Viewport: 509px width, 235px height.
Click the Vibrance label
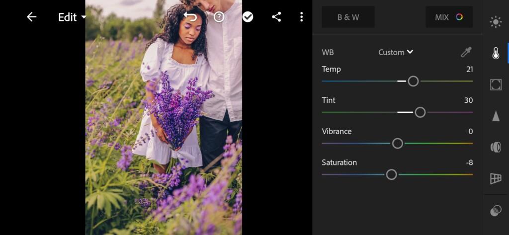coord(337,132)
